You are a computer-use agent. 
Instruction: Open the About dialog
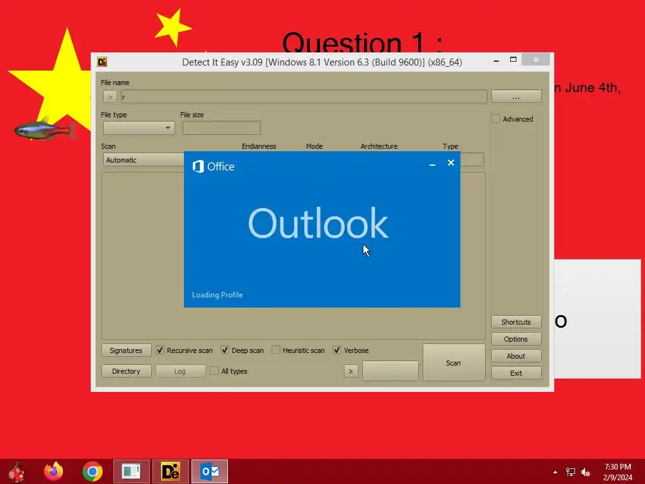click(x=517, y=356)
